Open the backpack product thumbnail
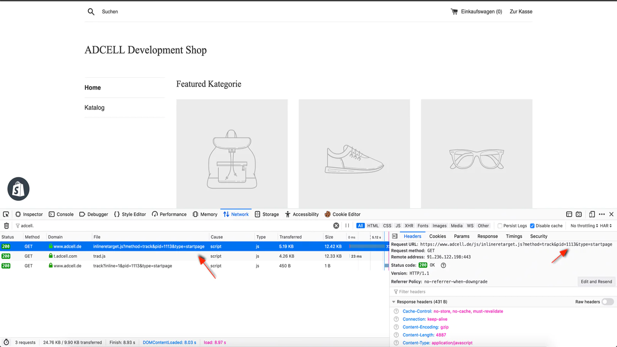 [232, 154]
